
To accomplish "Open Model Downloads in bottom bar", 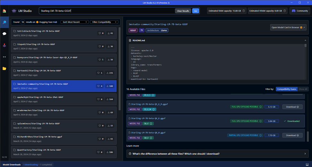I will 12,165.
